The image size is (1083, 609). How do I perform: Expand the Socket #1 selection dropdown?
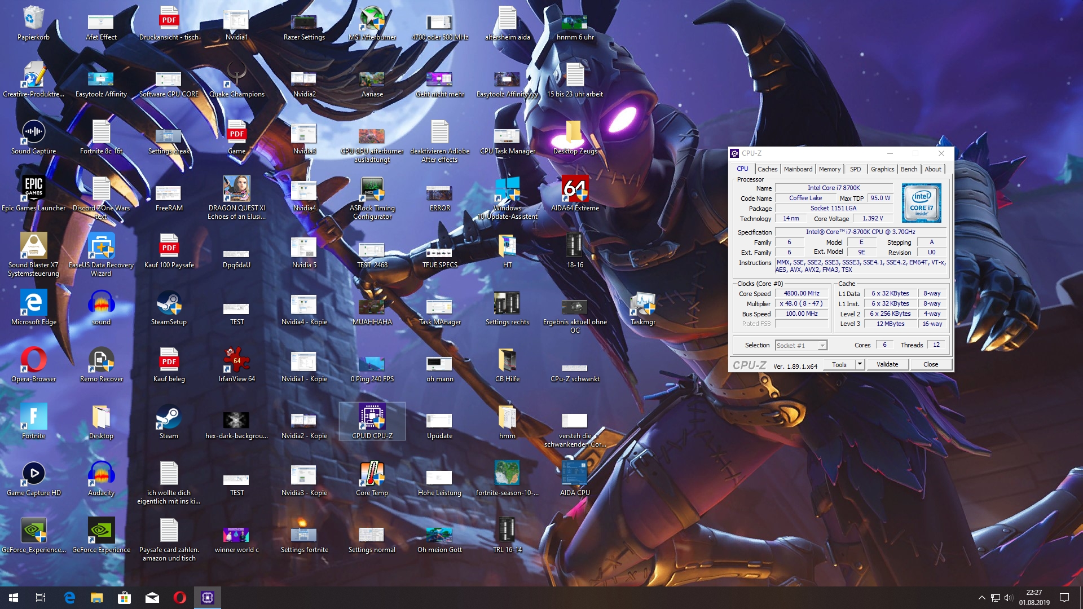[x=822, y=346]
